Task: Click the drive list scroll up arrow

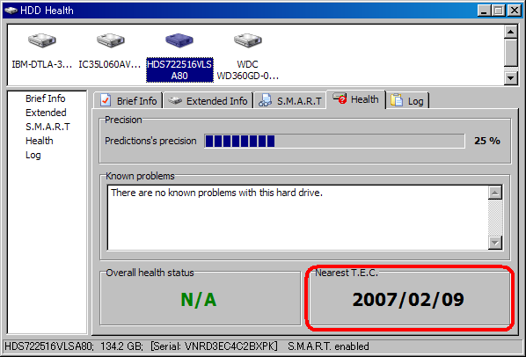Action: tap(510, 32)
